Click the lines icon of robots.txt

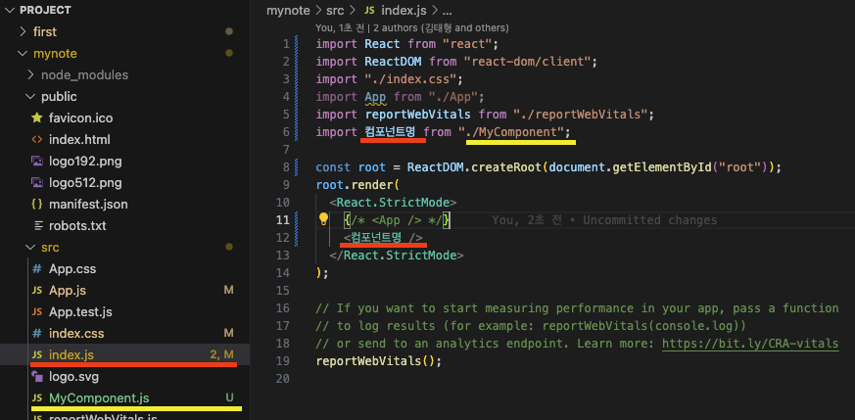click(x=38, y=225)
